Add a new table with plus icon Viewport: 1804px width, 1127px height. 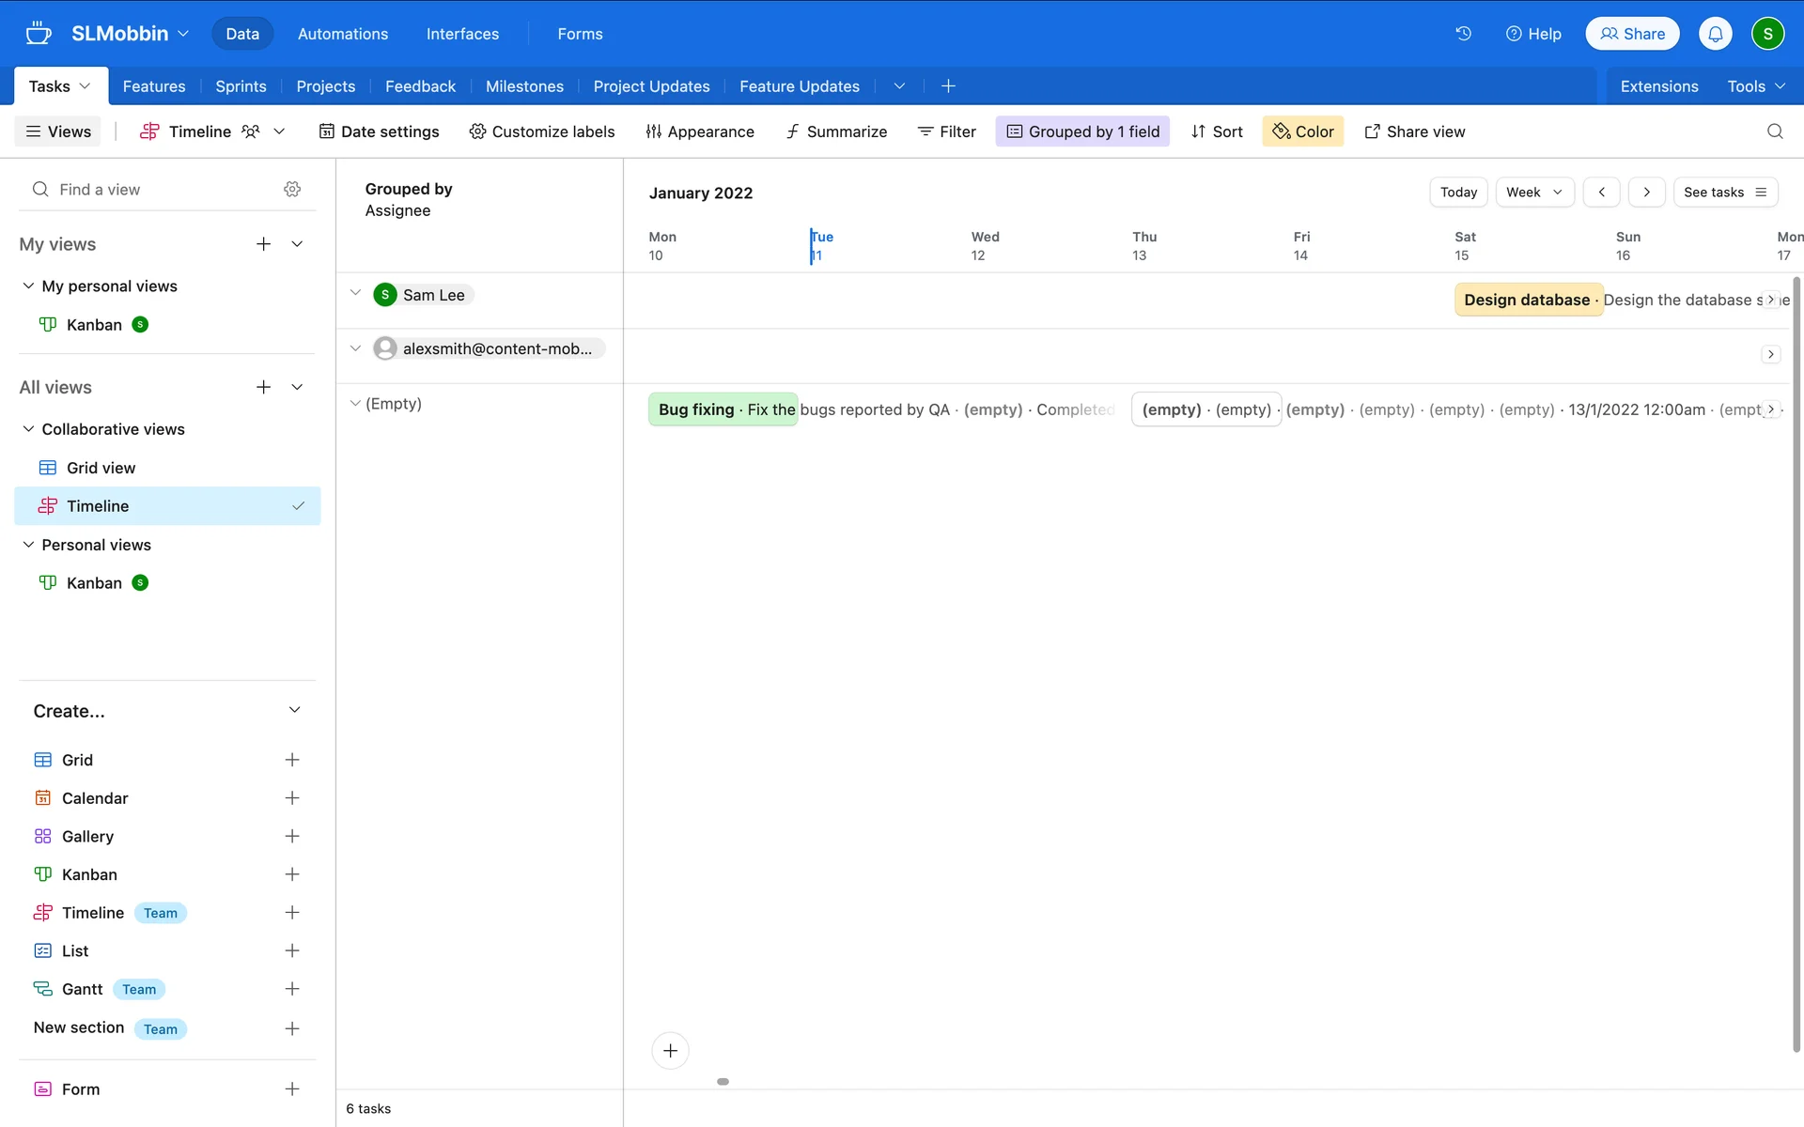(948, 86)
